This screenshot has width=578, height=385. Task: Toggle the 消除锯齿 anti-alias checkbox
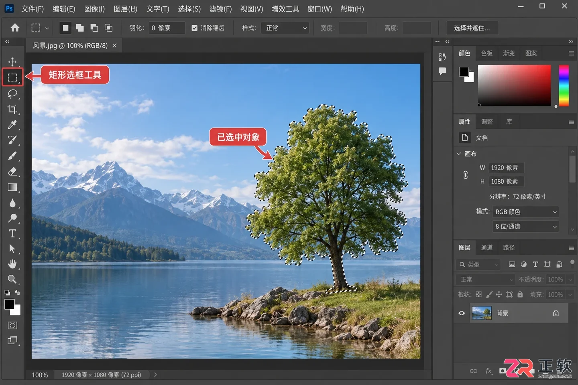(195, 28)
